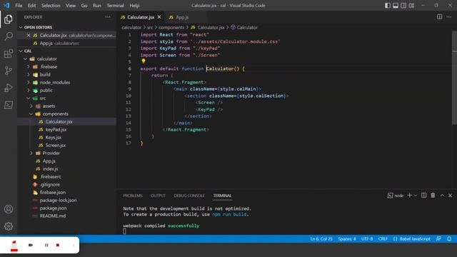The height and width of the screenshot is (257, 457).
Task: Open the Search view
Action: [9, 36]
